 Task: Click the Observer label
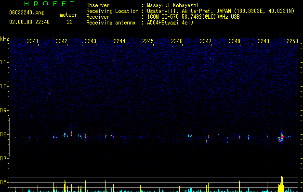[98, 5]
